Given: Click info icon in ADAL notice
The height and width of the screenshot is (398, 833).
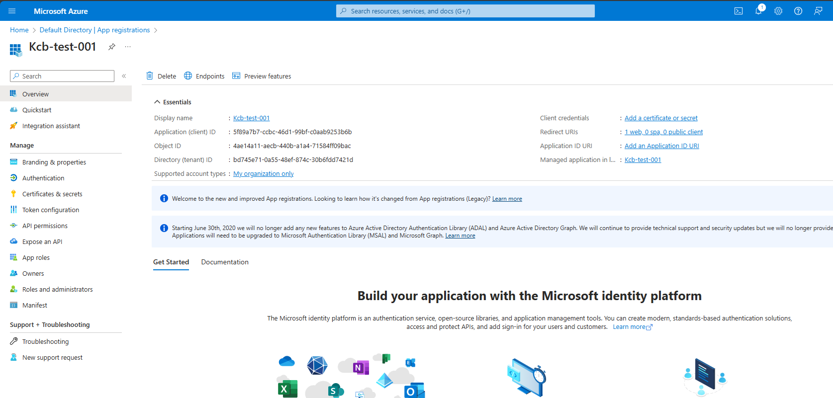Looking at the screenshot, I should pos(164,228).
